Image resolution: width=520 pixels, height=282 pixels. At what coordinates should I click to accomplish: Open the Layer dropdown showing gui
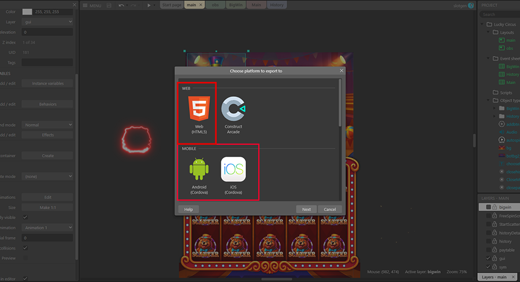click(47, 22)
